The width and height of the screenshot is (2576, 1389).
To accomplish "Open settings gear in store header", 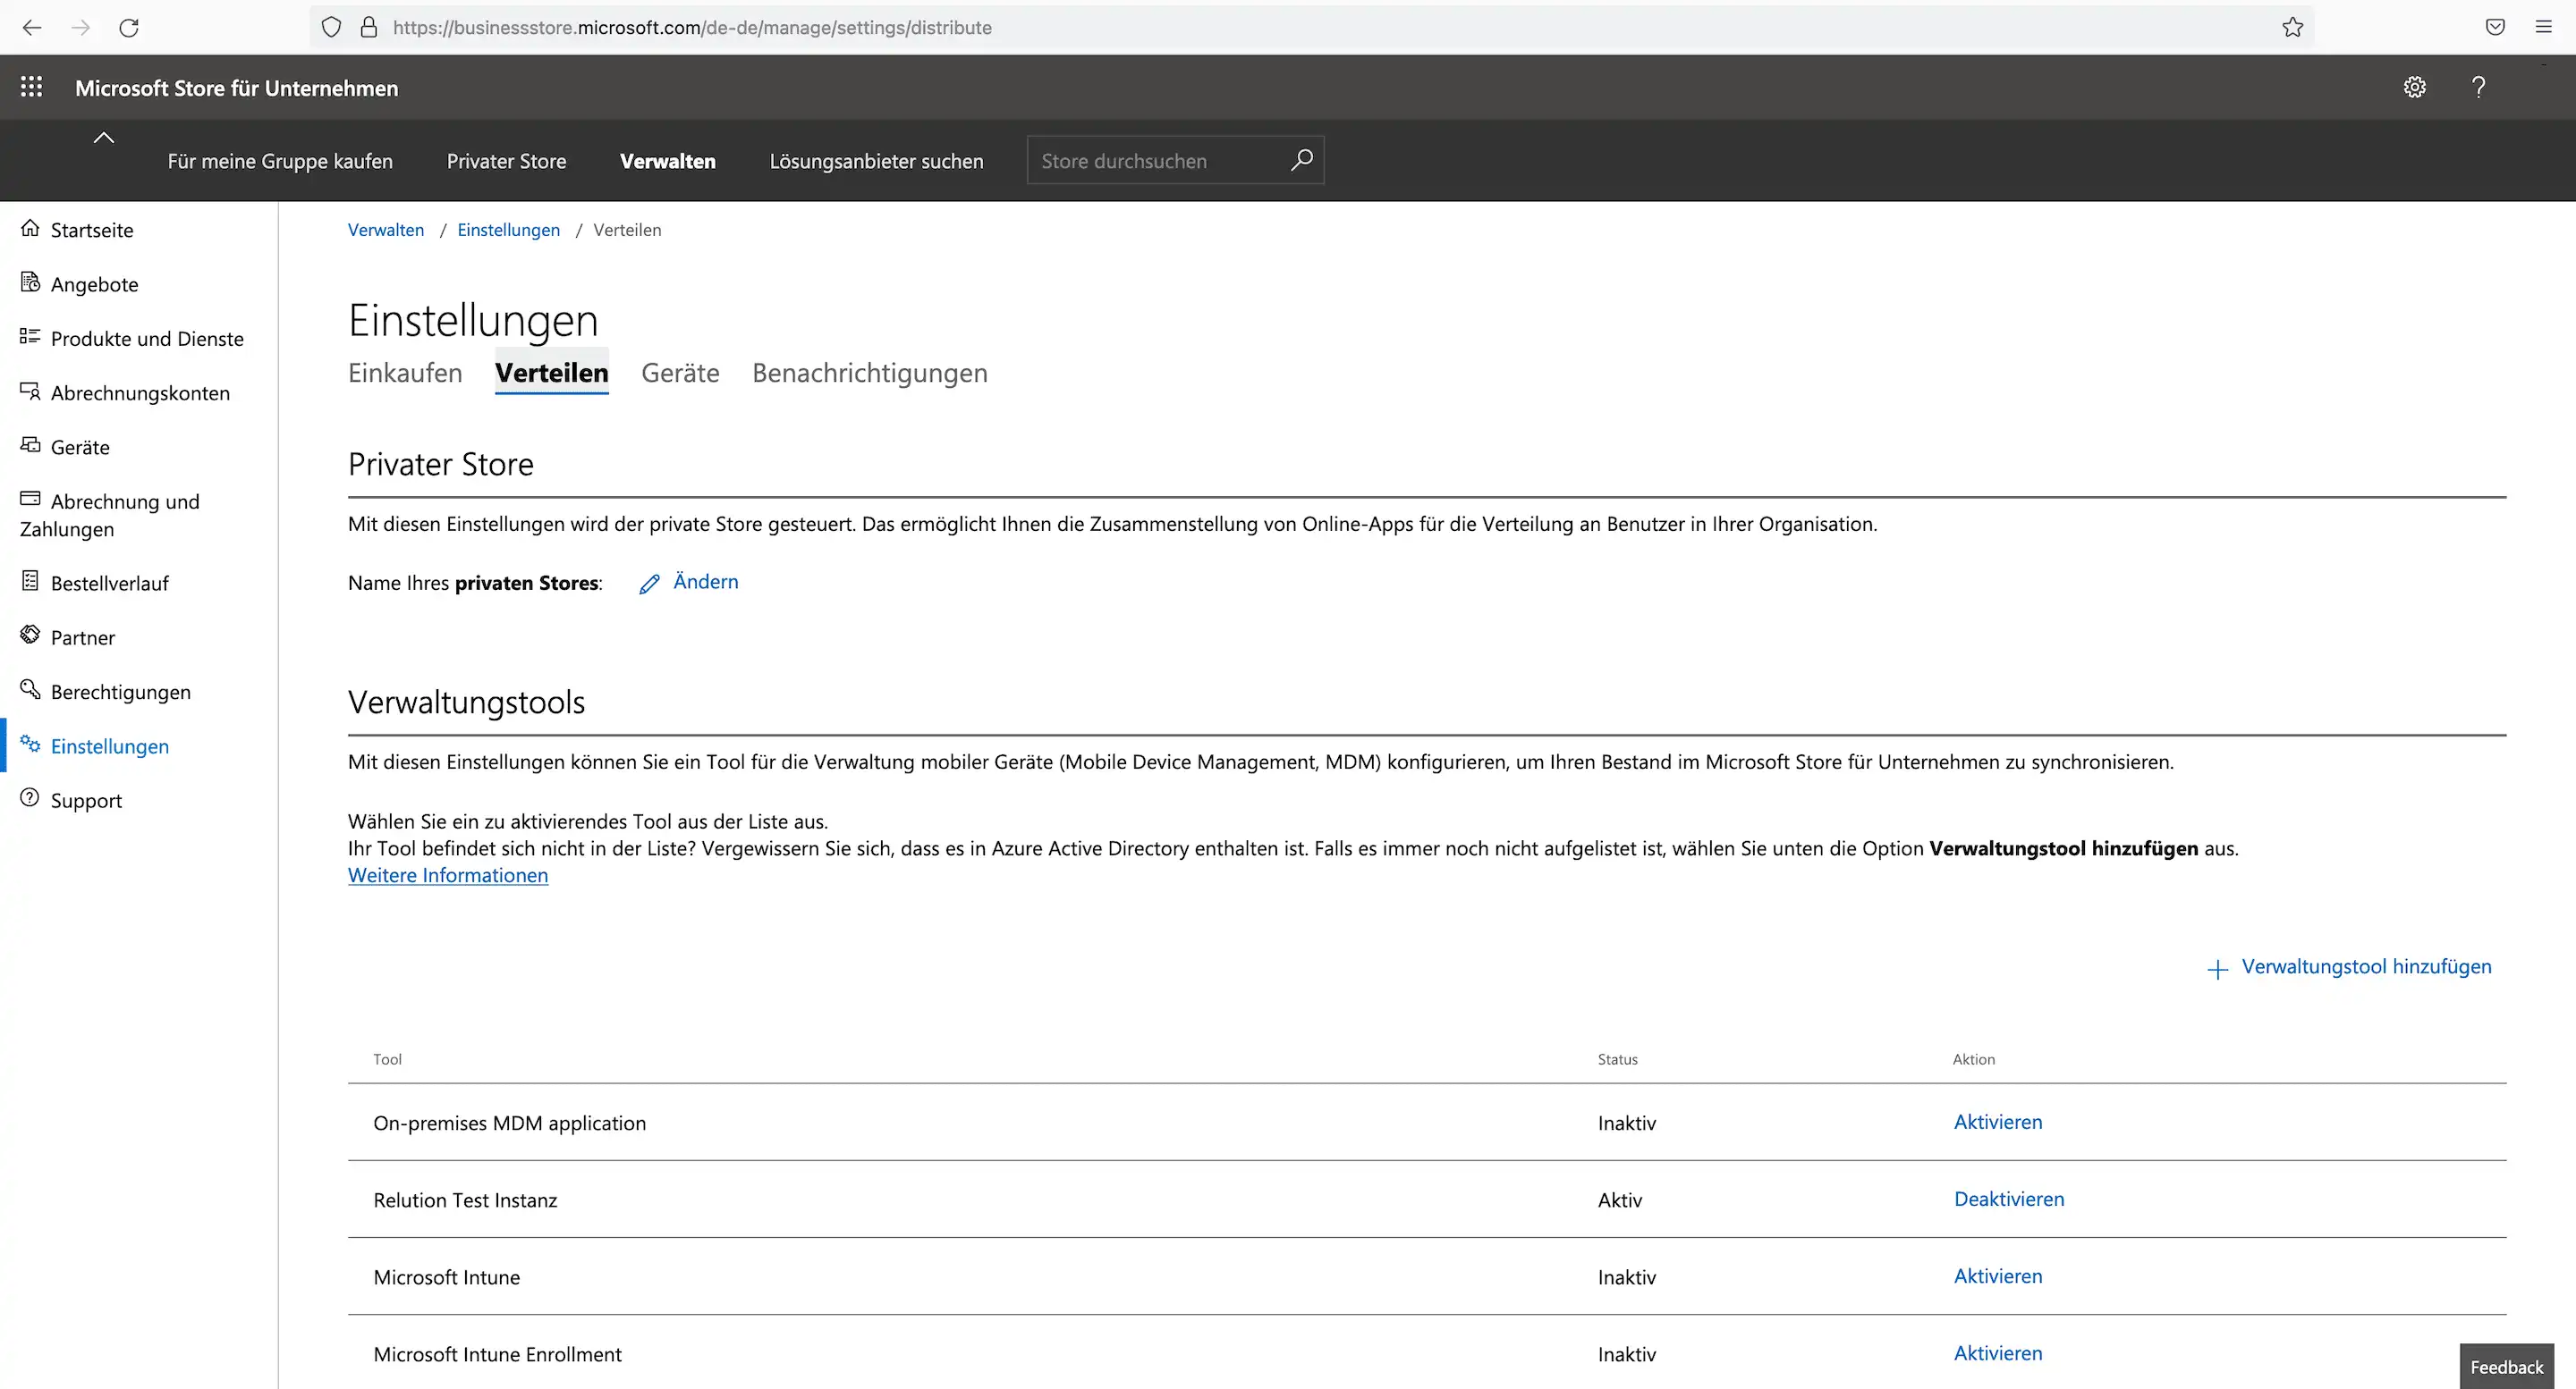I will (2414, 87).
